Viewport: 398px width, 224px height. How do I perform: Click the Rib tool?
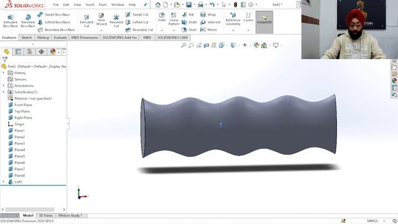pyautogui.click(x=188, y=15)
